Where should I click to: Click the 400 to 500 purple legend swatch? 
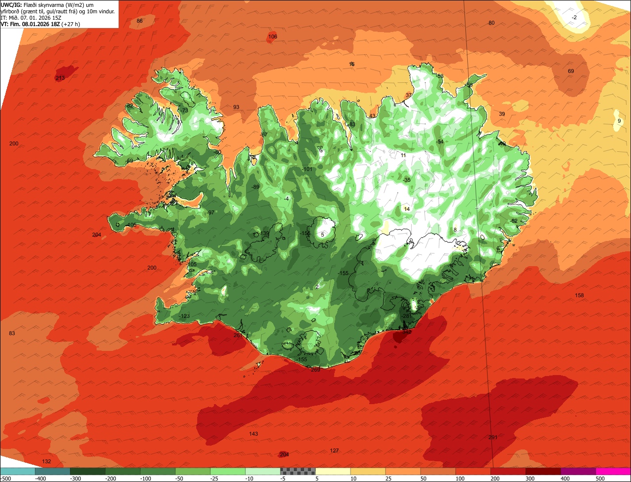click(578, 471)
